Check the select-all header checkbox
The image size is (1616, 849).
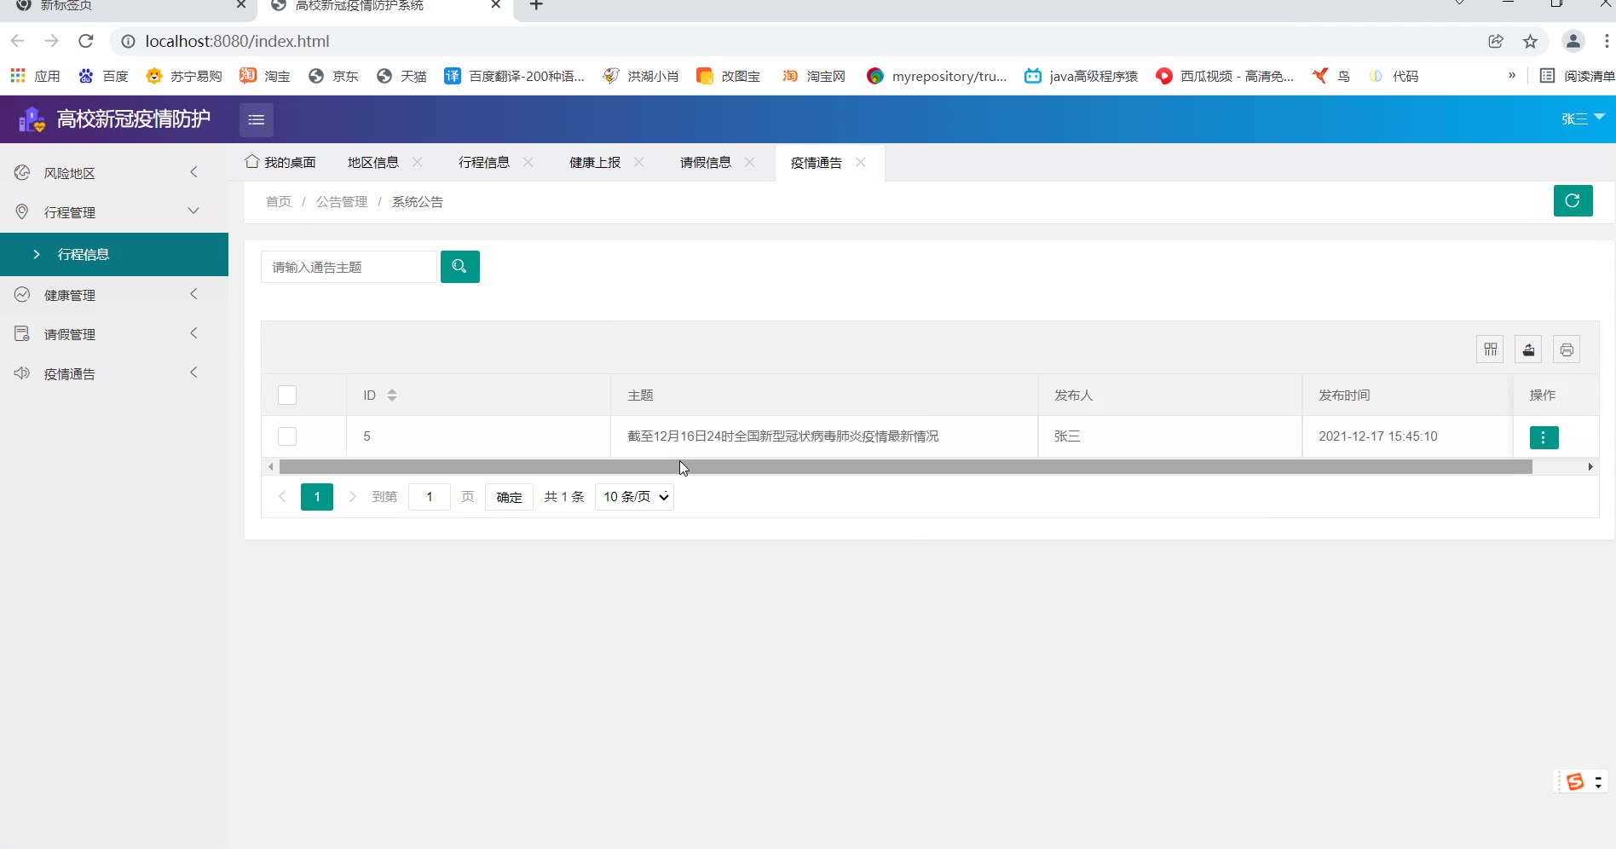click(x=287, y=396)
